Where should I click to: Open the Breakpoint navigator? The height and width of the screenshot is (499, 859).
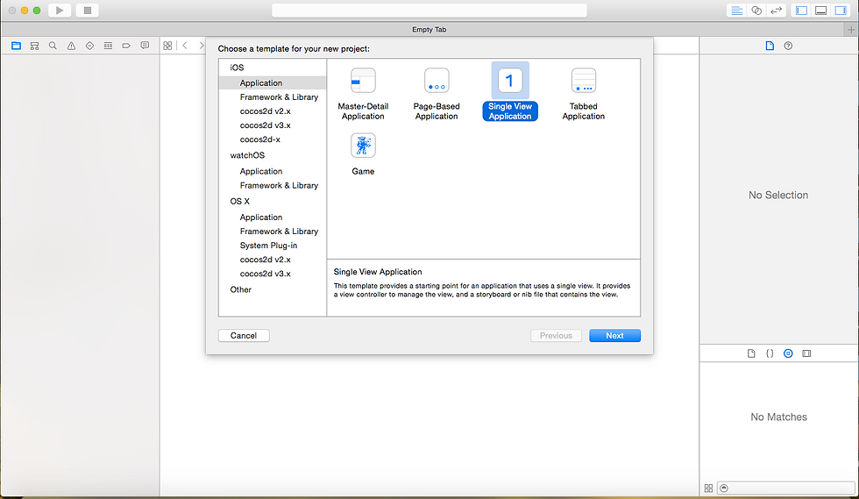tap(126, 46)
